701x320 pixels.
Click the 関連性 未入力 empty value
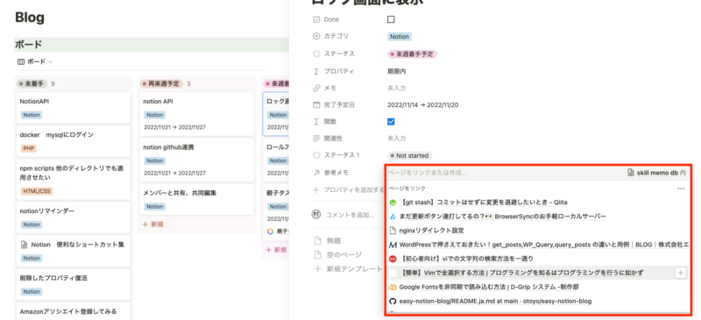[397, 139]
